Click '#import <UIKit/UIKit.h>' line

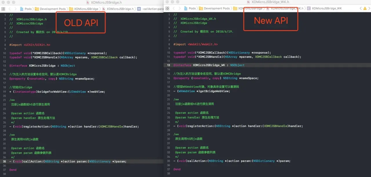tap(30, 45)
